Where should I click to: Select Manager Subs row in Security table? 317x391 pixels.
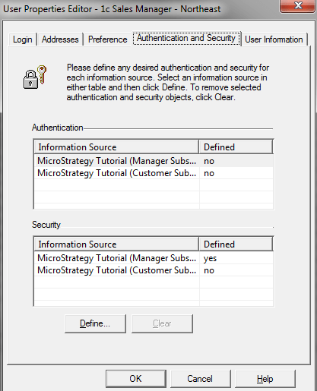click(154, 258)
